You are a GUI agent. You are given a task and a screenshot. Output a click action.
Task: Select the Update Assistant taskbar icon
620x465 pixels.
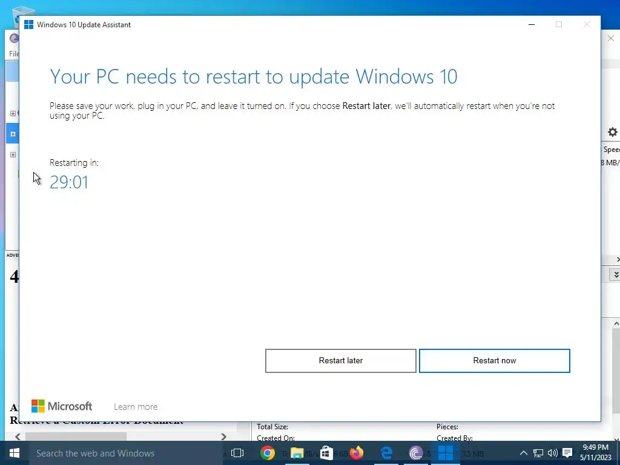(x=446, y=453)
